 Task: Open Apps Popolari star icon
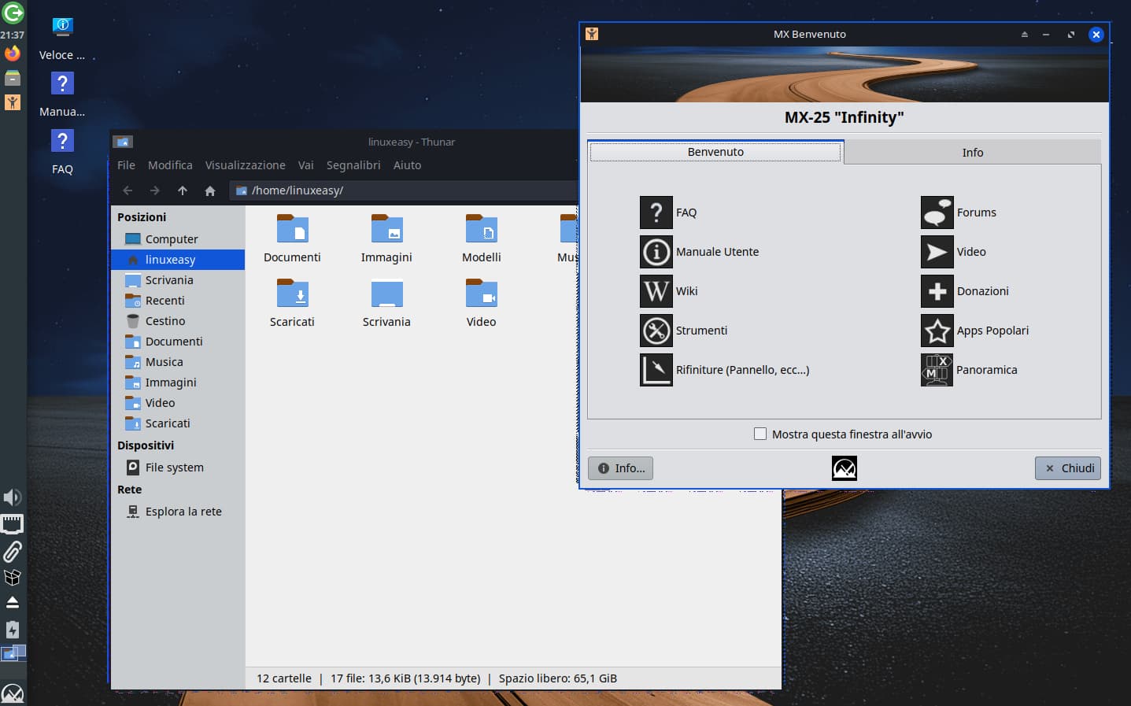(x=937, y=331)
